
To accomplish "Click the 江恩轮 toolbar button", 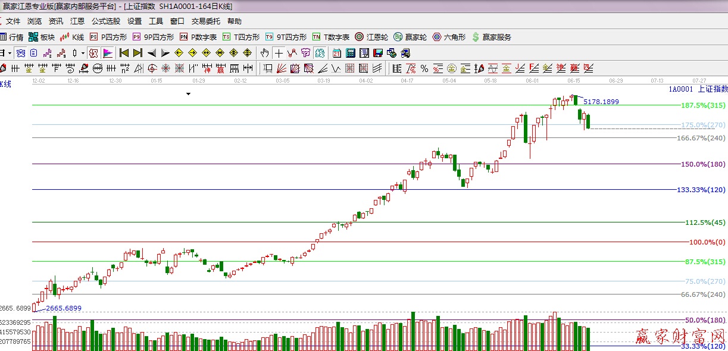I will [371, 37].
